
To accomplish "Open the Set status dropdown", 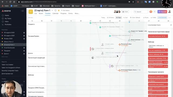I will pyautogui.click(x=65, y=11).
